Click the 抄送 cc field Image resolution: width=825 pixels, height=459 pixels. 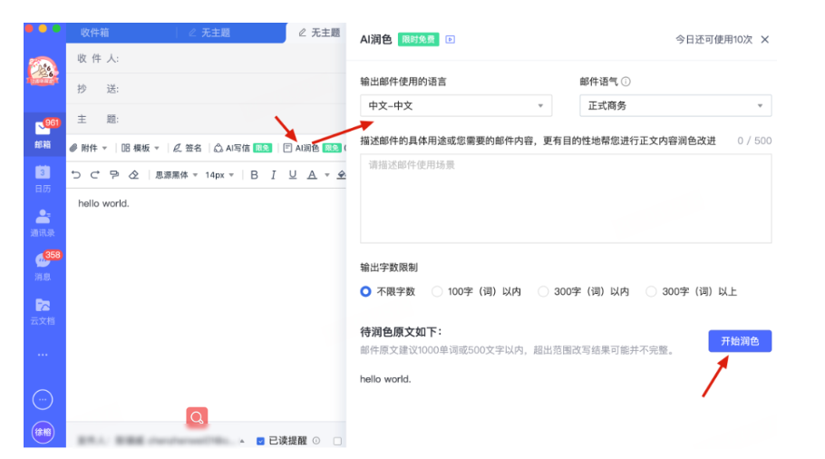tap(207, 89)
